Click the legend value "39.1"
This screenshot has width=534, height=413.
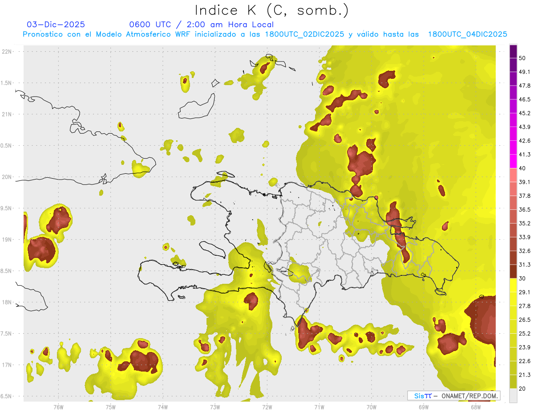pyautogui.click(x=525, y=182)
